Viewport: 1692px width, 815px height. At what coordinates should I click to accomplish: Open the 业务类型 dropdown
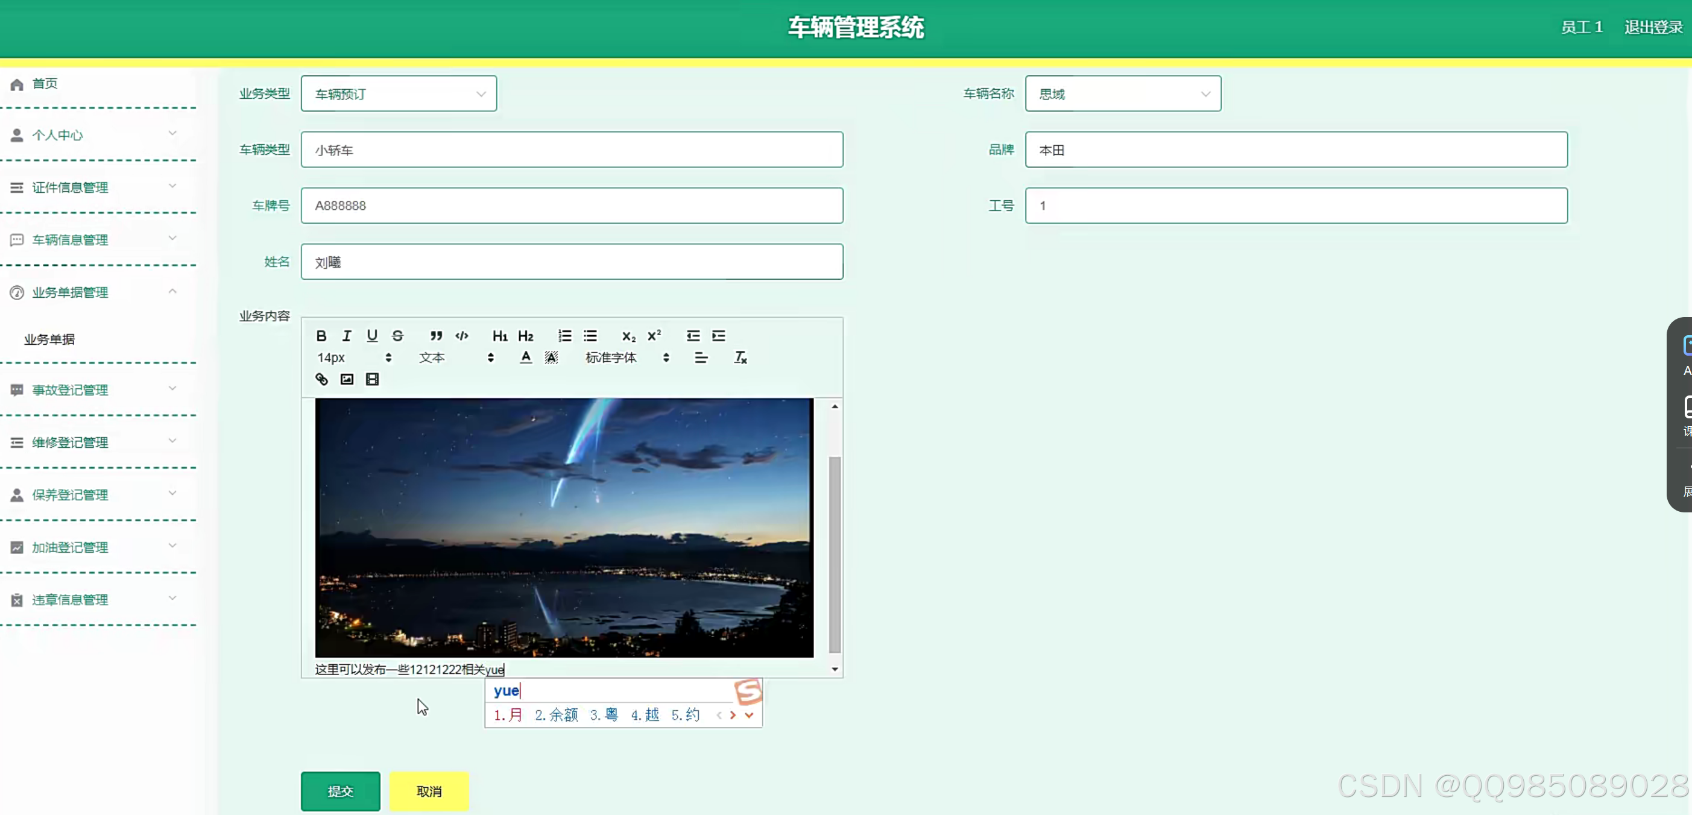(399, 94)
